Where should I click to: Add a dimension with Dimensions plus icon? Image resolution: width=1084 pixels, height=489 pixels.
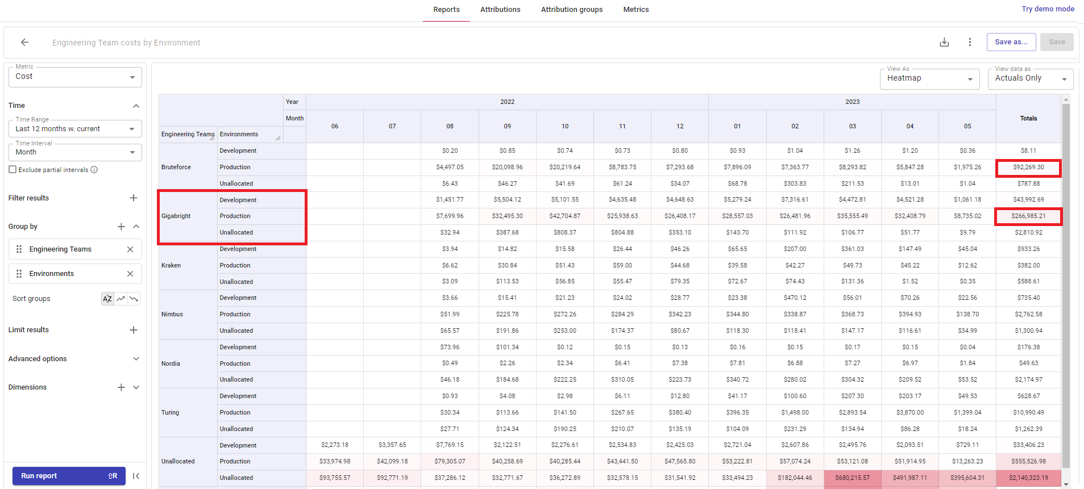tap(121, 387)
